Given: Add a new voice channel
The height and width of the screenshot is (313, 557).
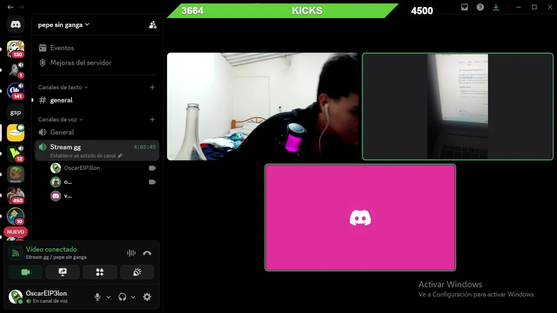Looking at the screenshot, I should point(152,120).
